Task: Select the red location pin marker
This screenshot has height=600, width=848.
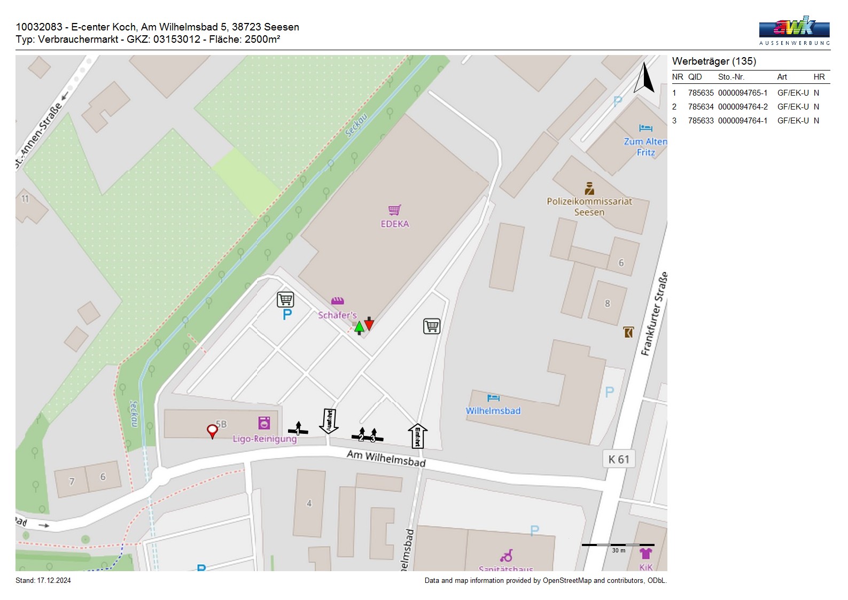Action: 212,431
